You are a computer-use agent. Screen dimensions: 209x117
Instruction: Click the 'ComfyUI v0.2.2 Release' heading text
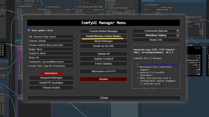point(148,58)
